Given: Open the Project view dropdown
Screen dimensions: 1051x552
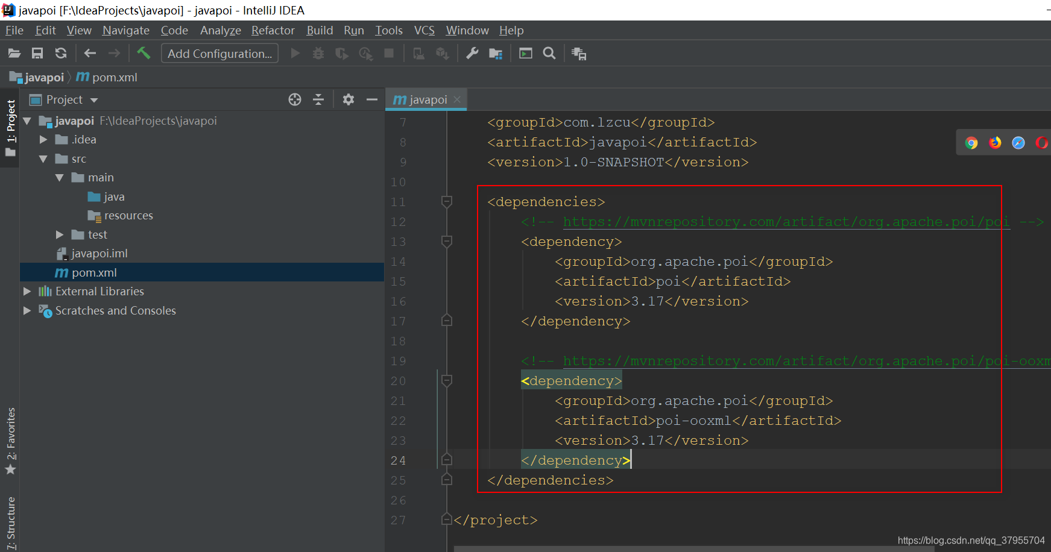Looking at the screenshot, I should coord(94,100).
